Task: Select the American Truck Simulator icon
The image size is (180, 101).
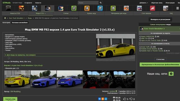Action: click(35, 8)
